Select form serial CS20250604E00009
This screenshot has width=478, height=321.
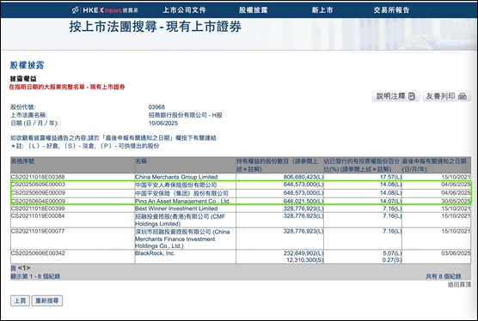(38, 201)
